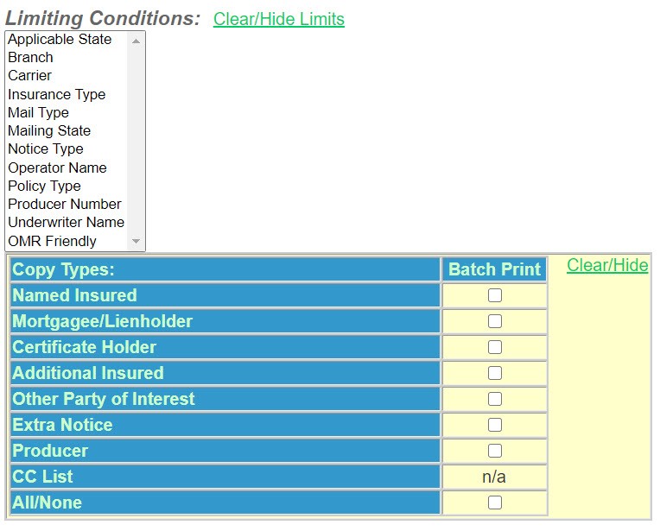
Task: Check Other Party of Interest checkbox
Action: 495,399
